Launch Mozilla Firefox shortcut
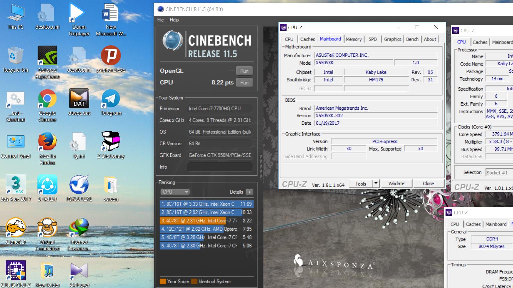513x288 pixels. click(47, 149)
